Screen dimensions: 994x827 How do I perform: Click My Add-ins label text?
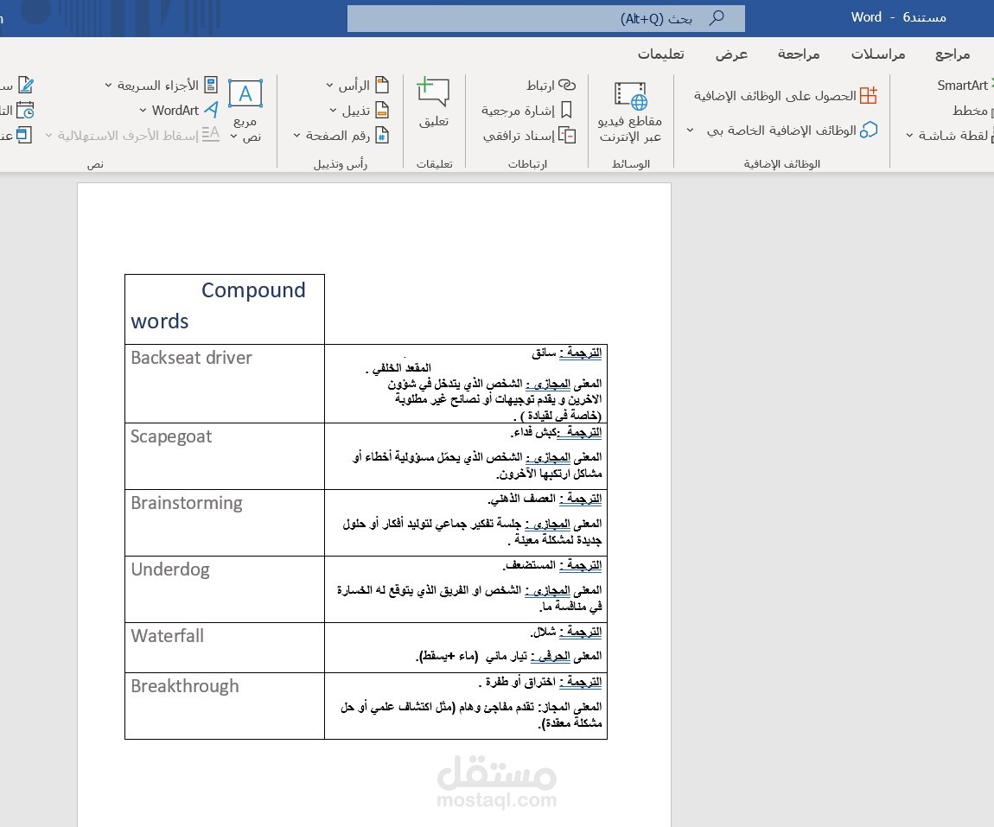pos(781,130)
